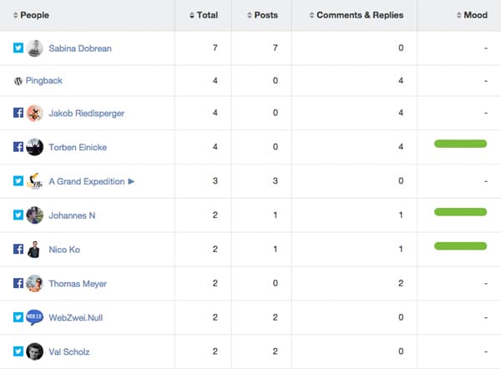Click WebZwei.Null's posts value 2
Image resolution: width=501 pixels, height=369 pixels.
pyautogui.click(x=275, y=317)
